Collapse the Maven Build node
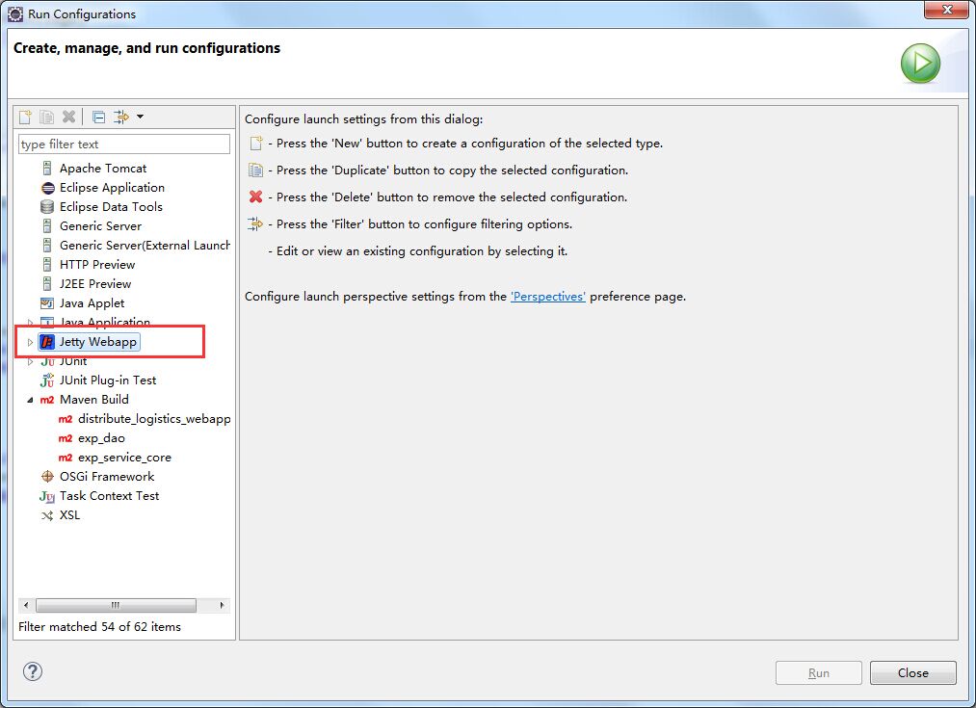Image resolution: width=976 pixels, height=708 pixels. coord(30,400)
